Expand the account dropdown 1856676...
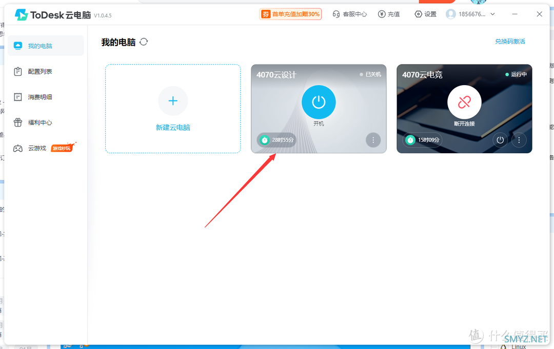The width and height of the screenshot is (554, 349). (x=492, y=14)
